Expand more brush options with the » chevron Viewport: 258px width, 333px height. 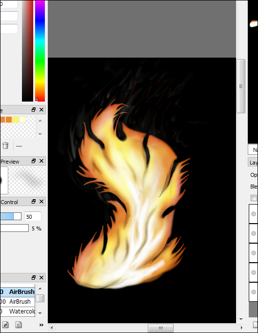(x=41, y=325)
